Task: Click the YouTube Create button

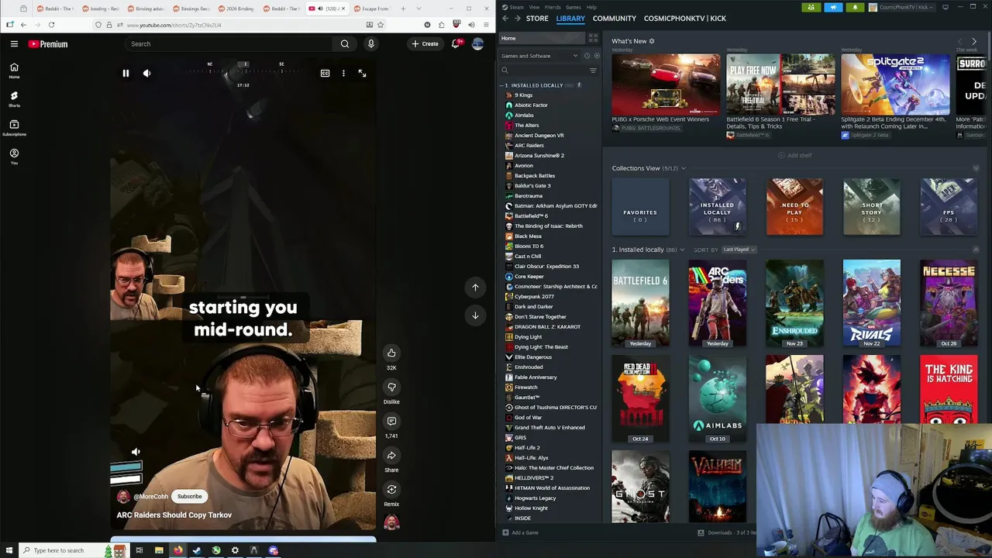Action: tap(425, 43)
